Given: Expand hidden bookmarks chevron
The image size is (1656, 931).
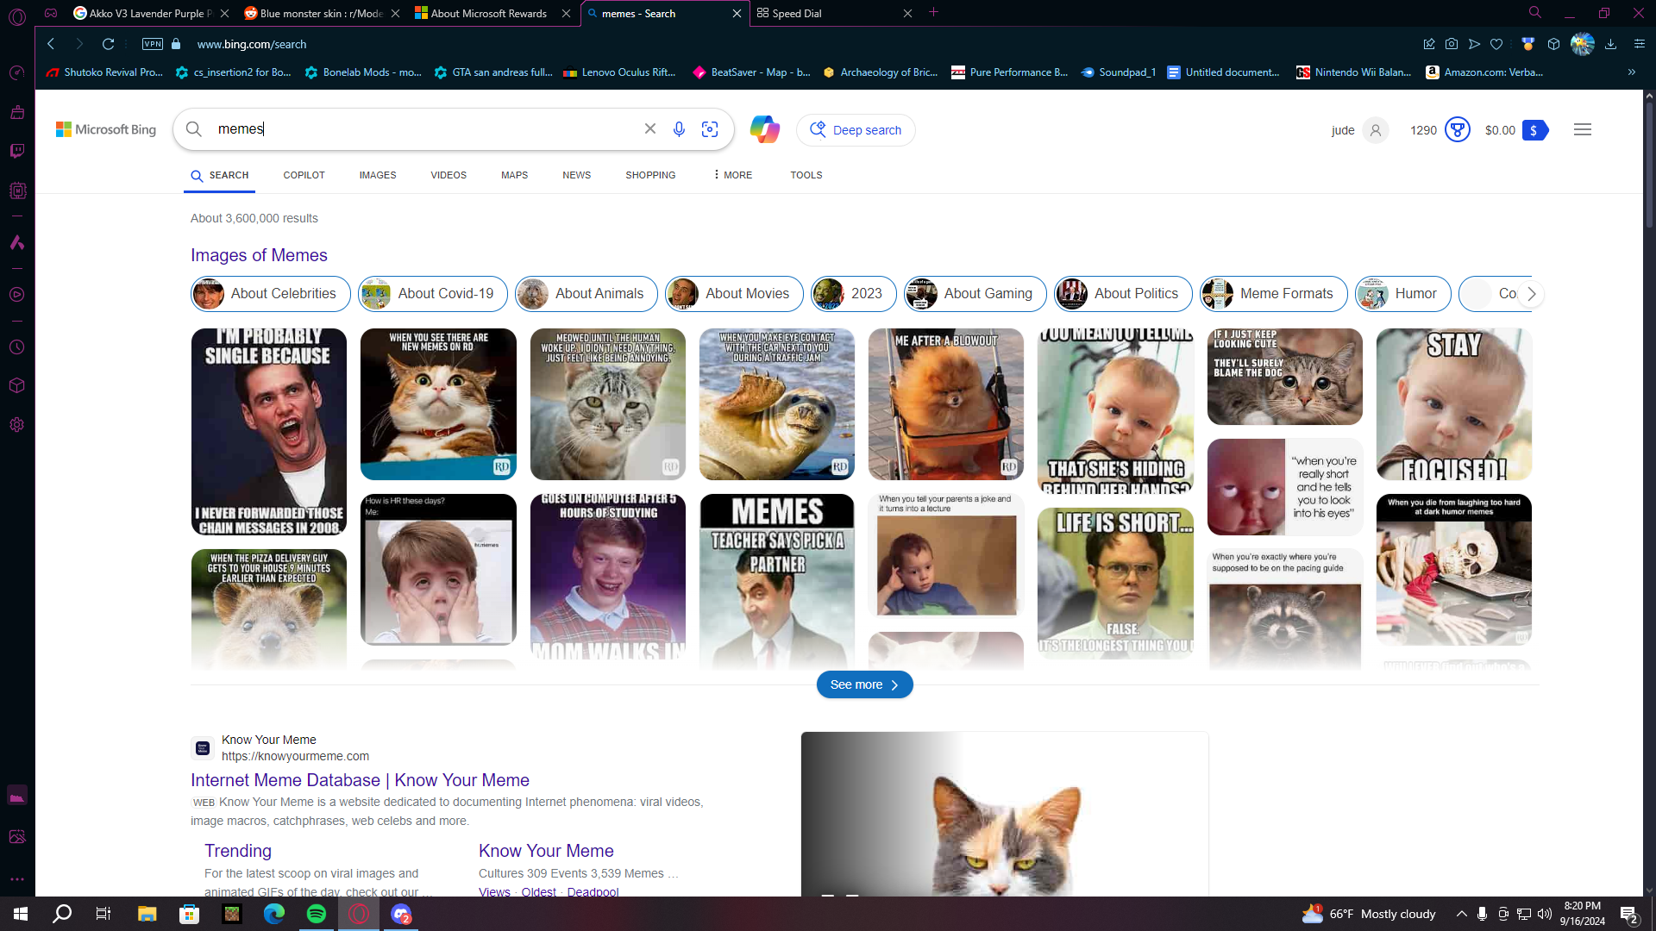Looking at the screenshot, I should pyautogui.click(x=1632, y=72).
